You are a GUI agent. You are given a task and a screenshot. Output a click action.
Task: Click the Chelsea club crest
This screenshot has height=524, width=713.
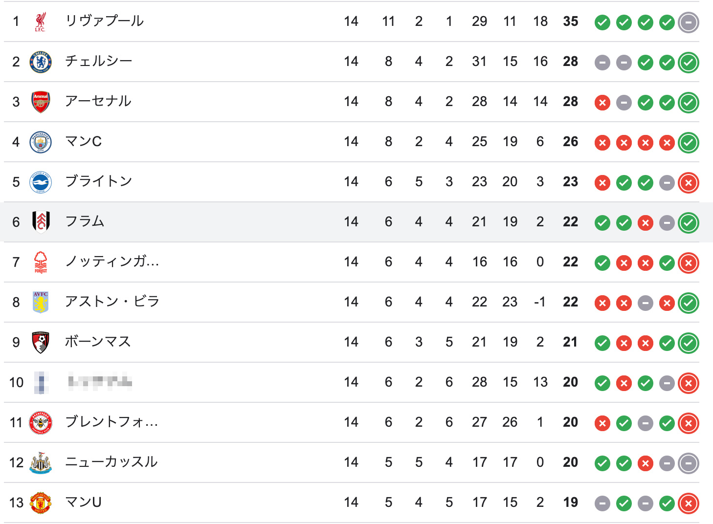coord(41,62)
